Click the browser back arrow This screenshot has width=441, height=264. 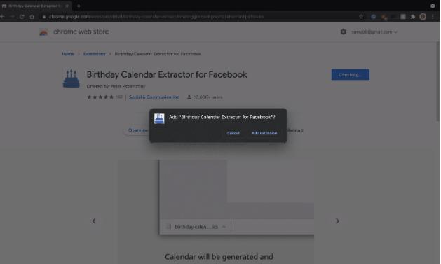[x=3, y=17]
